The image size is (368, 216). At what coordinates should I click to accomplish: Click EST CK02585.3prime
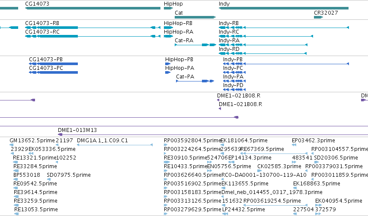tap(279, 166)
